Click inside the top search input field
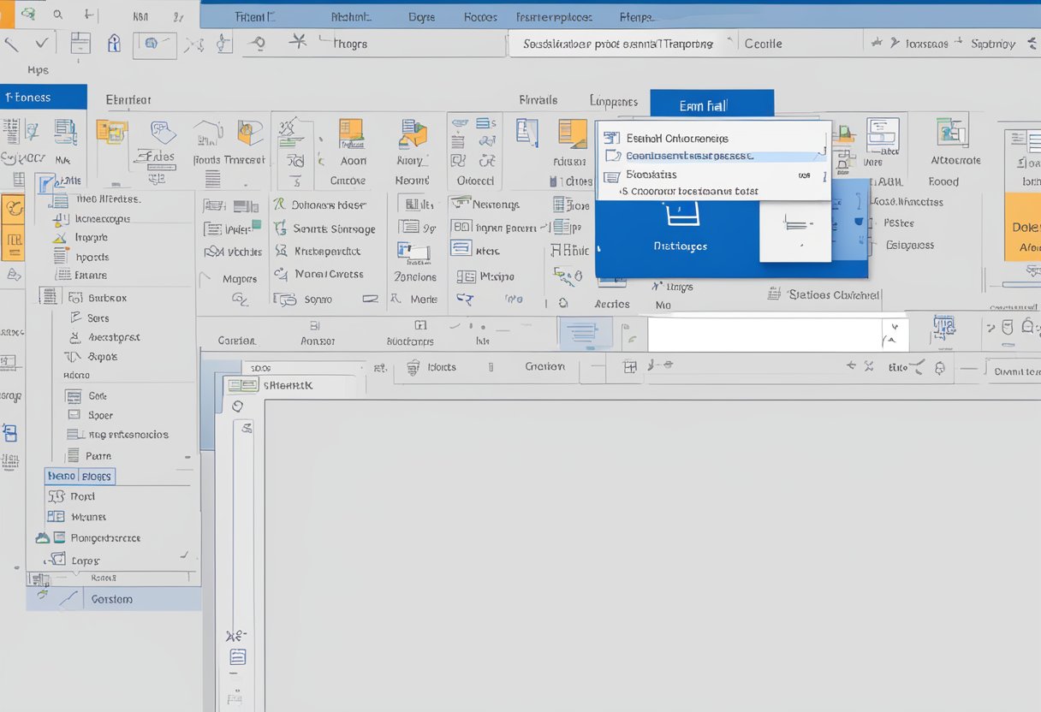 616,41
